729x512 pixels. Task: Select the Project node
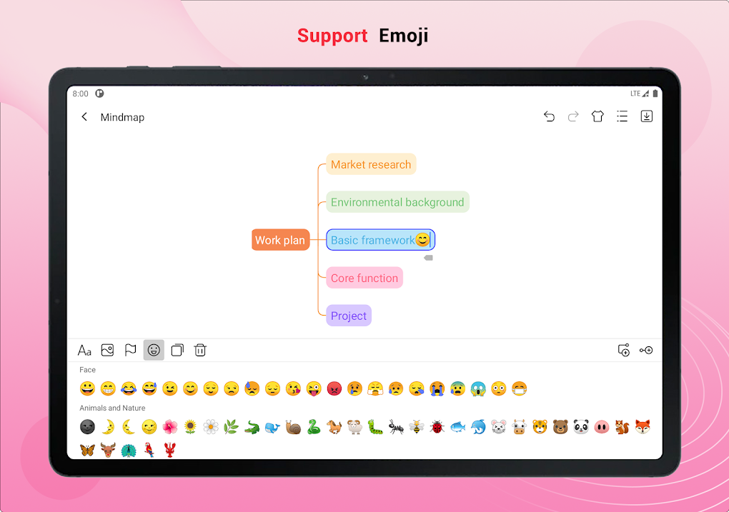(348, 315)
